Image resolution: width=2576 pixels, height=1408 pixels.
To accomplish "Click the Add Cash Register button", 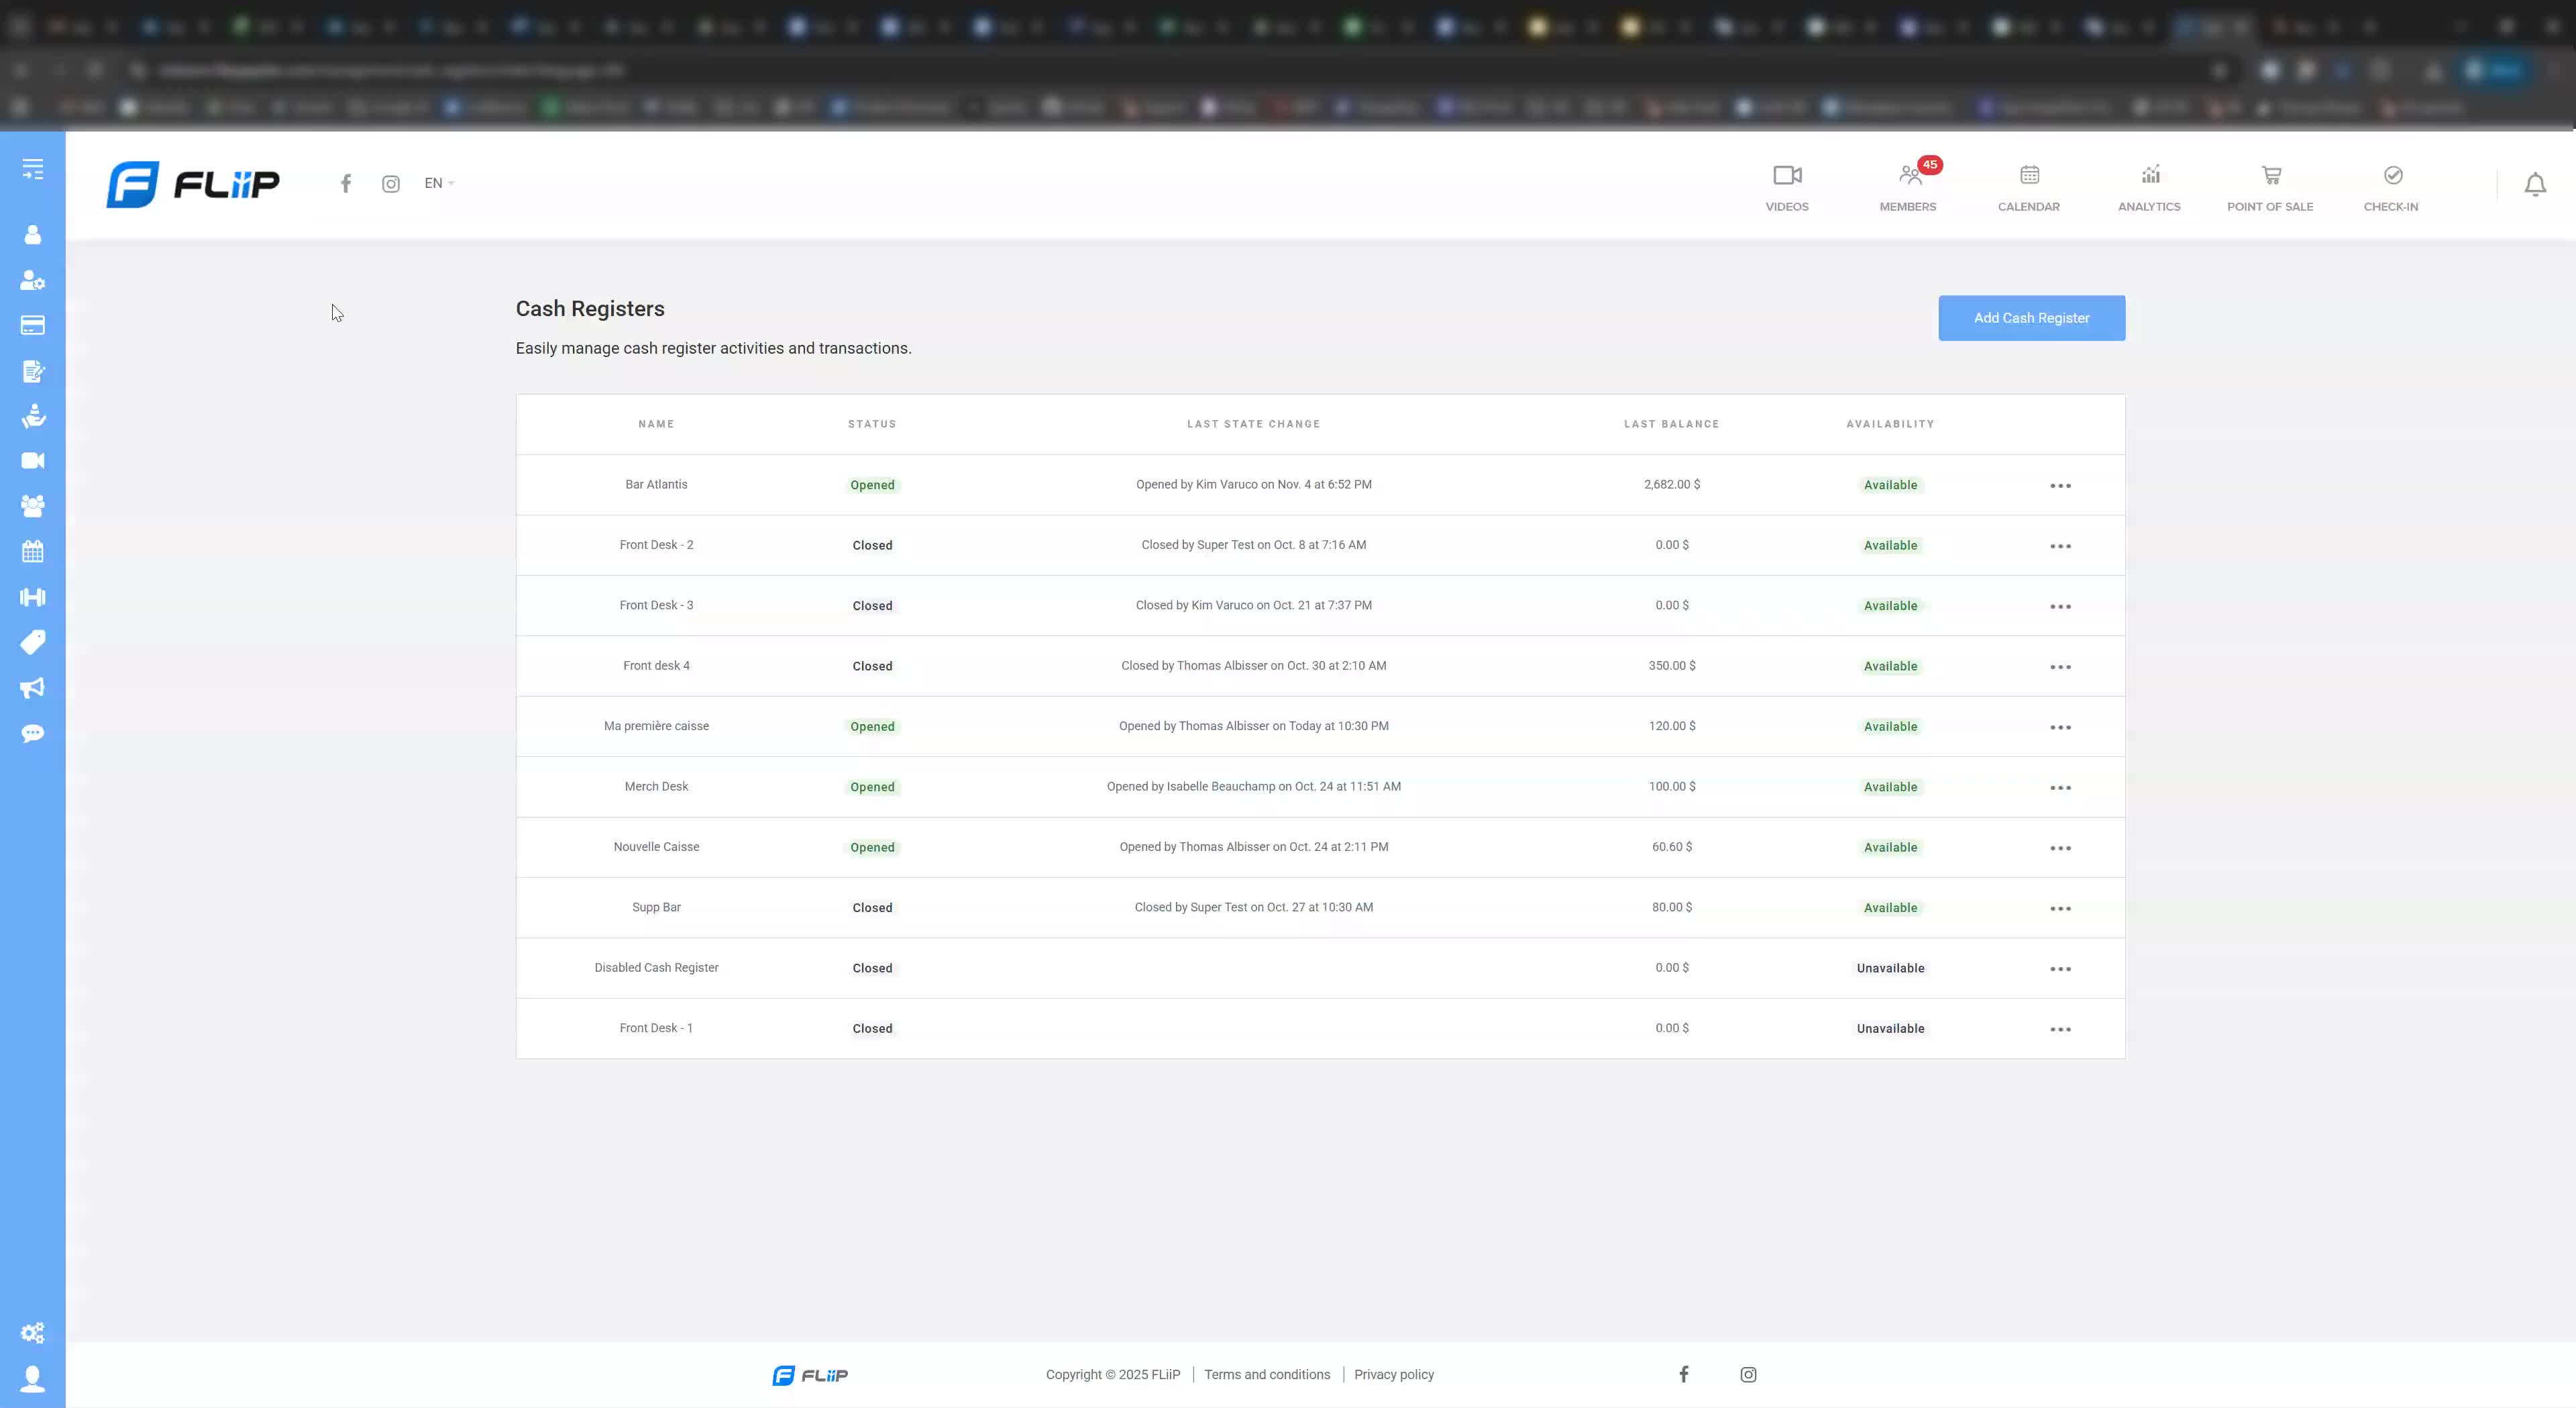I will pos(2032,318).
